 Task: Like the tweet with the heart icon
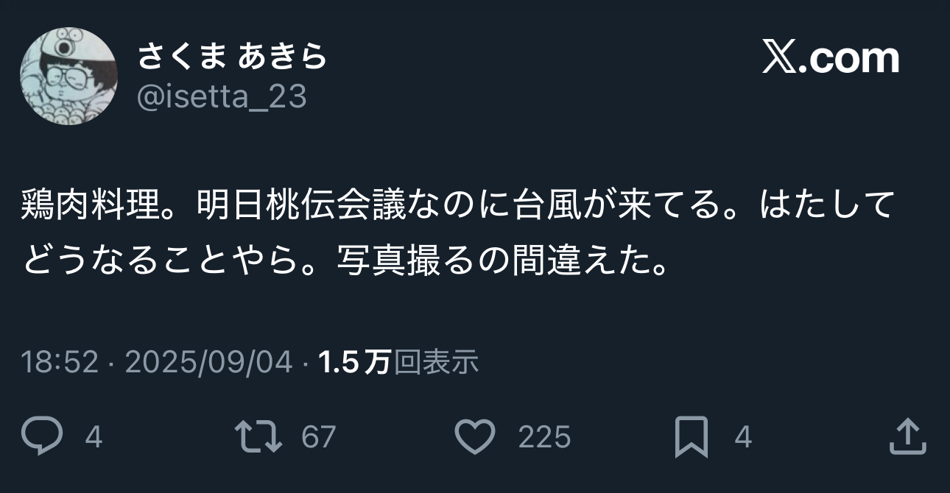point(475,437)
